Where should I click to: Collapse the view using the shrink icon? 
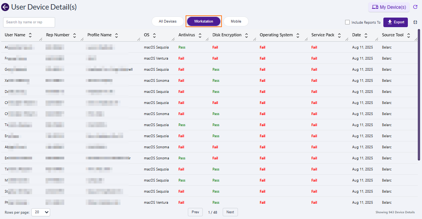(x=415, y=22)
